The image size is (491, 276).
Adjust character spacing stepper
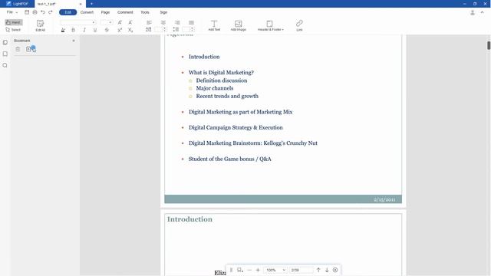[x=165, y=29]
